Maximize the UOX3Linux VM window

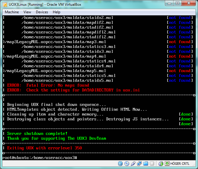pyautogui.click(x=177, y=3)
